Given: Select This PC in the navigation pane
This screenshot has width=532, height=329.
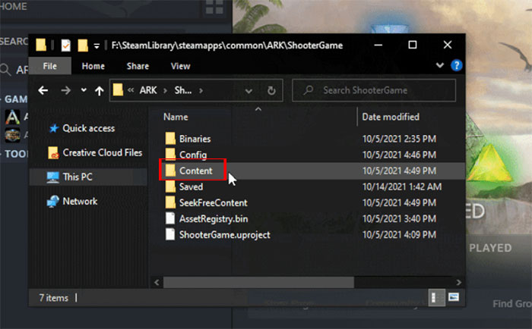Looking at the screenshot, I should (77, 176).
